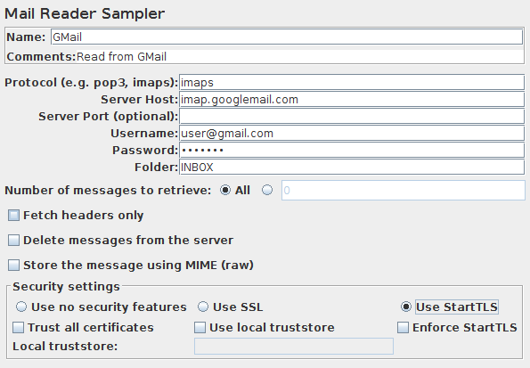Image resolution: width=530 pixels, height=368 pixels.
Task: Click the Protocol field containing imaps
Action: point(352,83)
